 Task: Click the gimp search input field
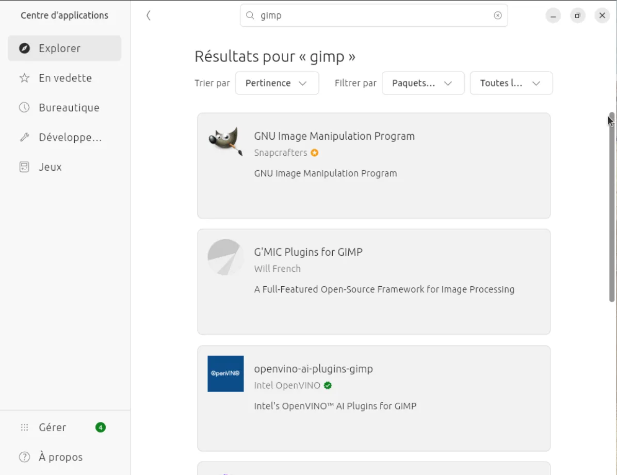374,15
